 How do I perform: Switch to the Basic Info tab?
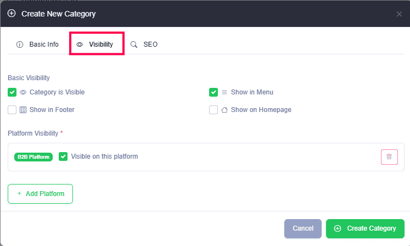[38, 44]
